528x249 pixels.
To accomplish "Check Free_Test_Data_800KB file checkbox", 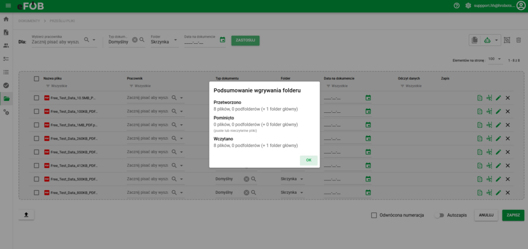I will pos(37,192).
